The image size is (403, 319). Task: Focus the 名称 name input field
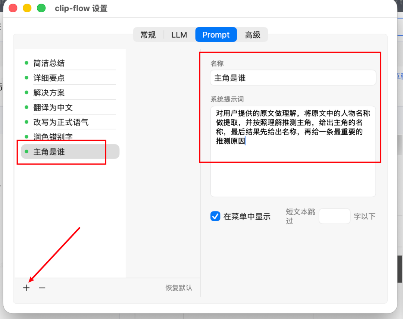point(293,78)
